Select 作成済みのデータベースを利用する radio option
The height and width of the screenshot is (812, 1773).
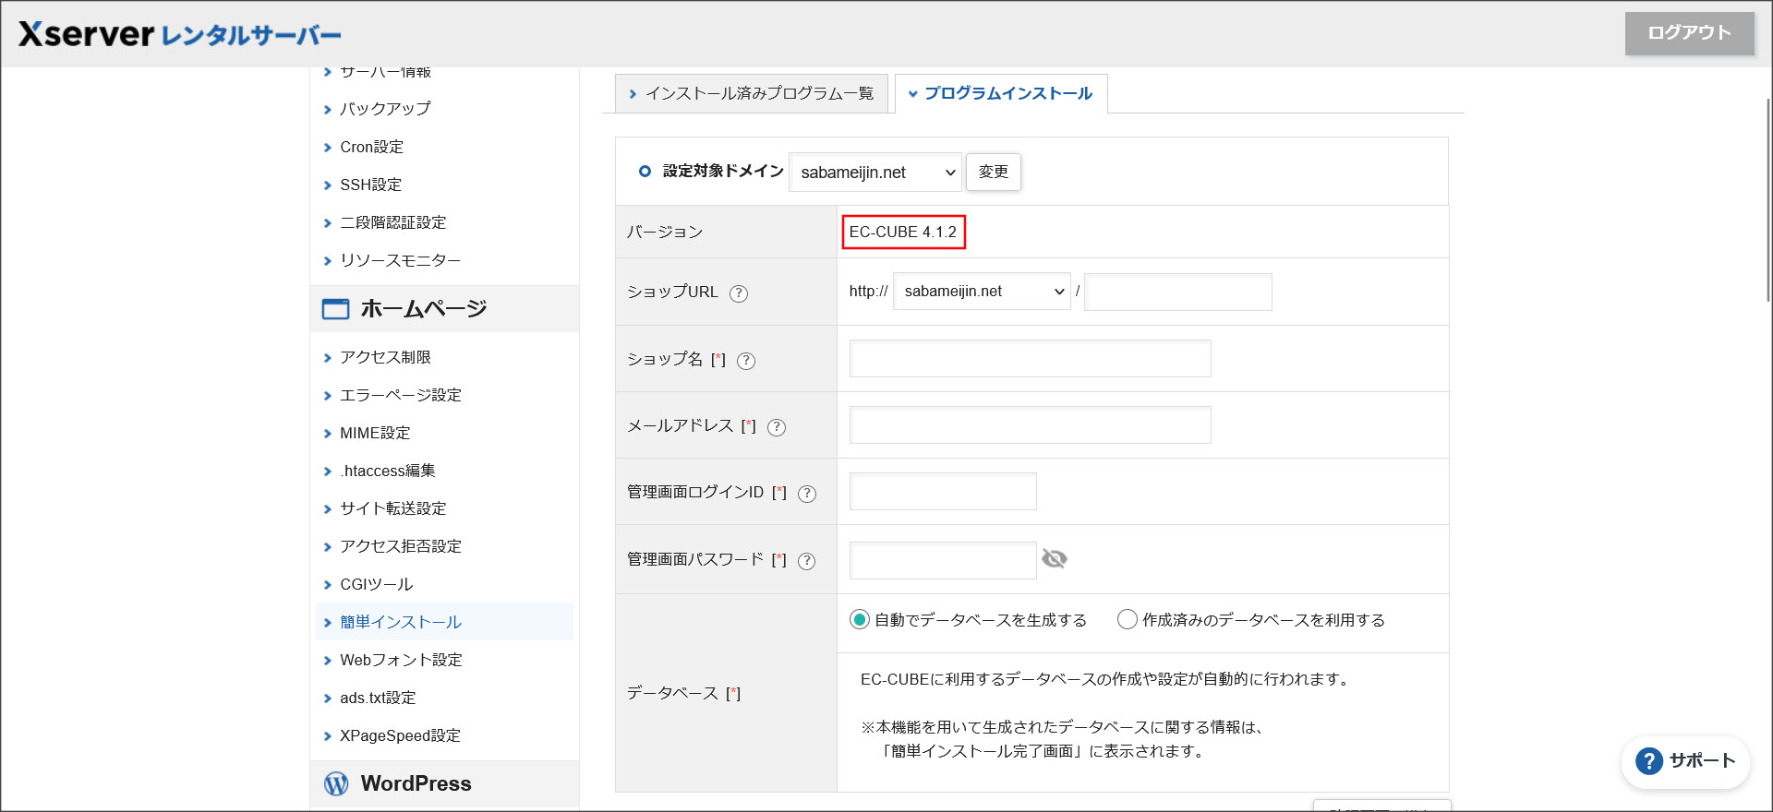coord(1127,620)
